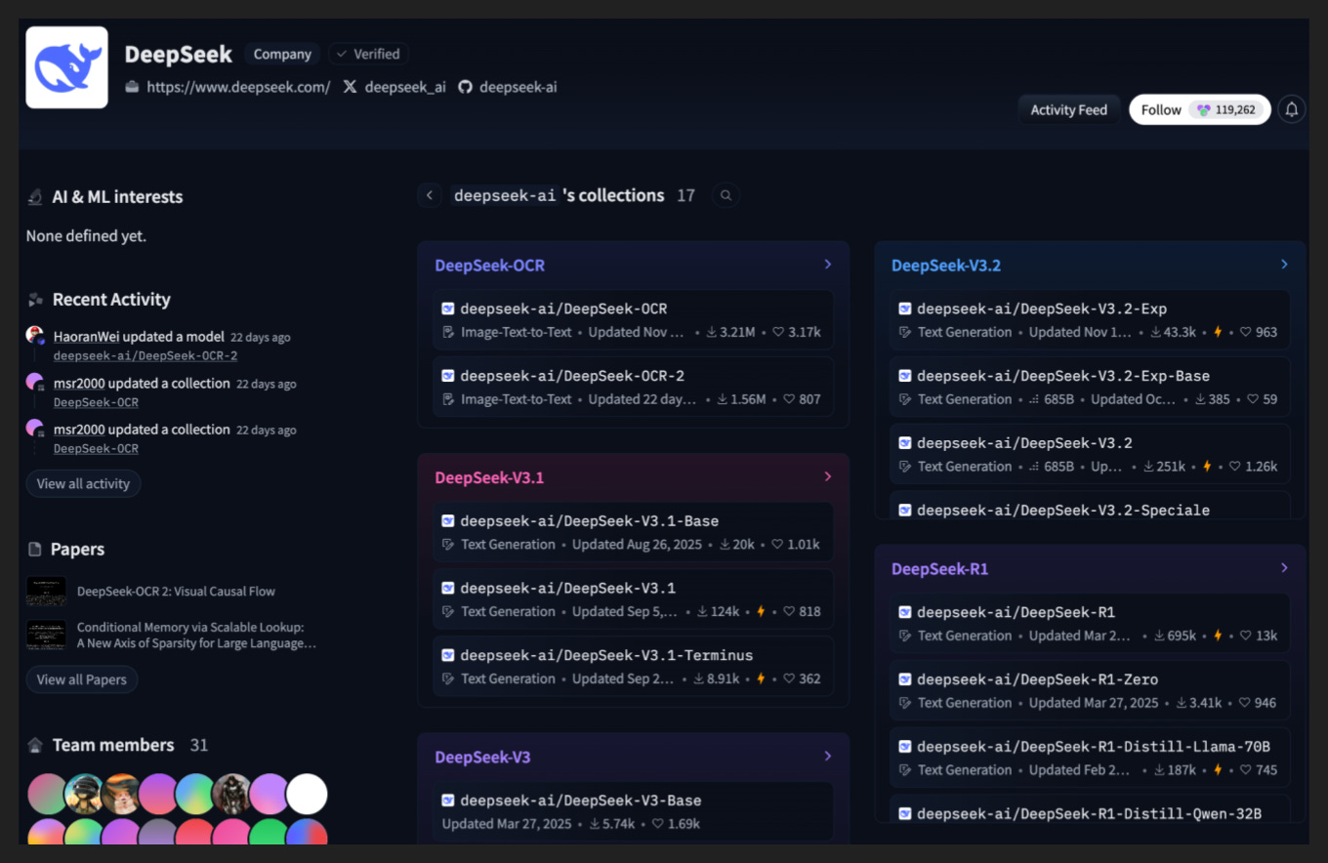1328x863 pixels.
Task: Click the lightning icon on DeepSeek-R1 row
Action: 1218,636
